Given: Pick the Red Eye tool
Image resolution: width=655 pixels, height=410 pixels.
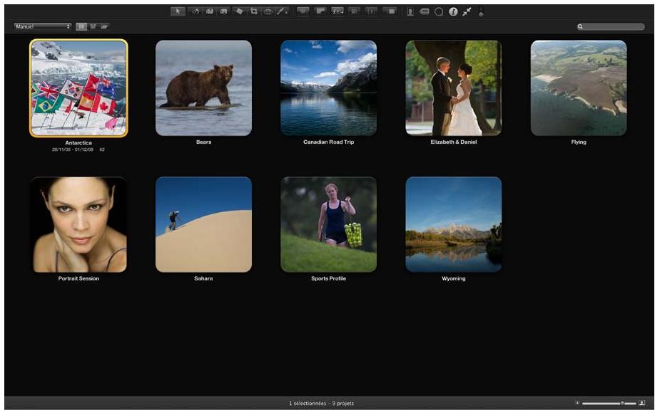Looking at the screenshot, I should 268,11.
